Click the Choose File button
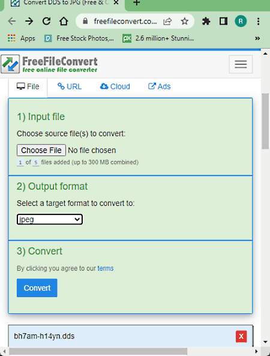Screen dimensions: 270x356 click(x=41, y=150)
